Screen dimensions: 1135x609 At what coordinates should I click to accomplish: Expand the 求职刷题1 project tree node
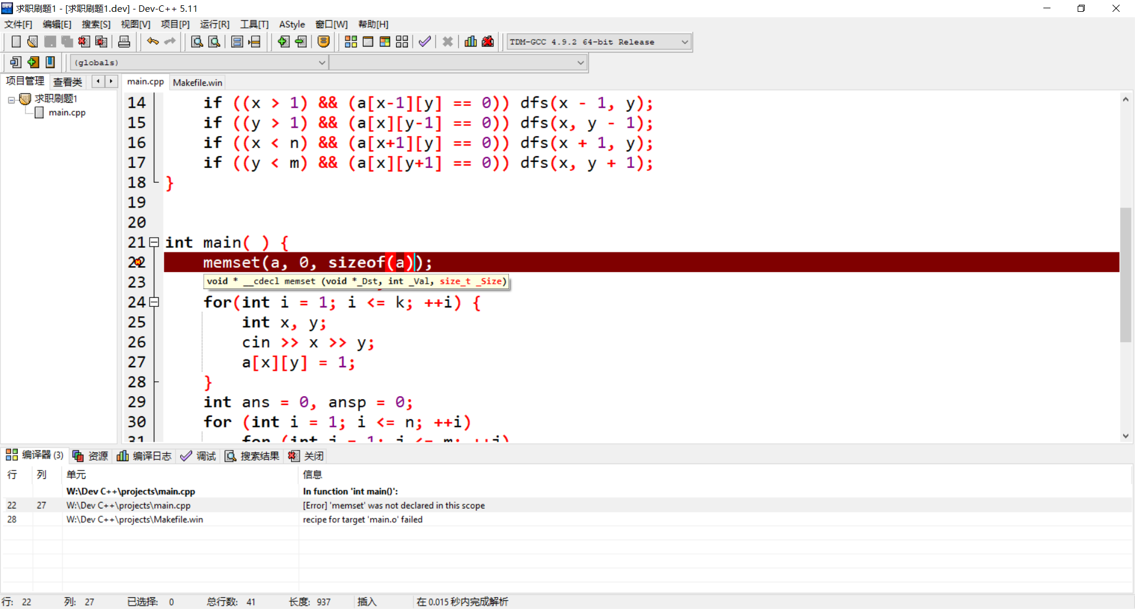(11, 99)
